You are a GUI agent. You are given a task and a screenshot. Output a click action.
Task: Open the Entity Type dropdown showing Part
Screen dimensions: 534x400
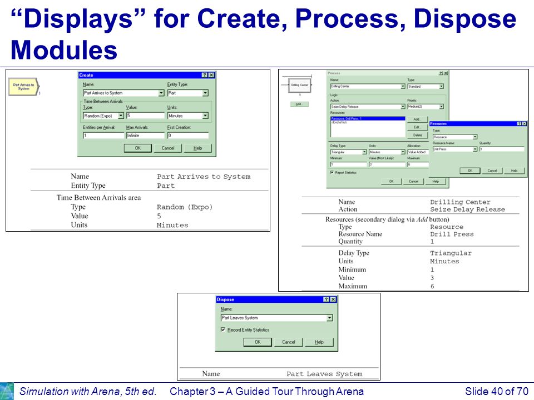click(x=205, y=93)
